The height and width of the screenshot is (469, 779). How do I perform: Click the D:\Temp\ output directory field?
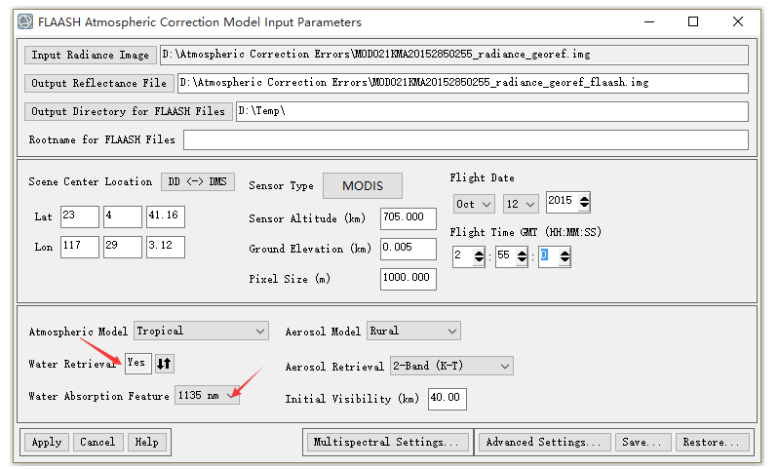(x=491, y=111)
